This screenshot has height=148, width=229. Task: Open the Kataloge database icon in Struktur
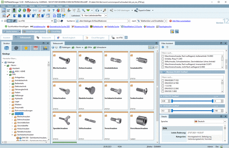[7, 48]
